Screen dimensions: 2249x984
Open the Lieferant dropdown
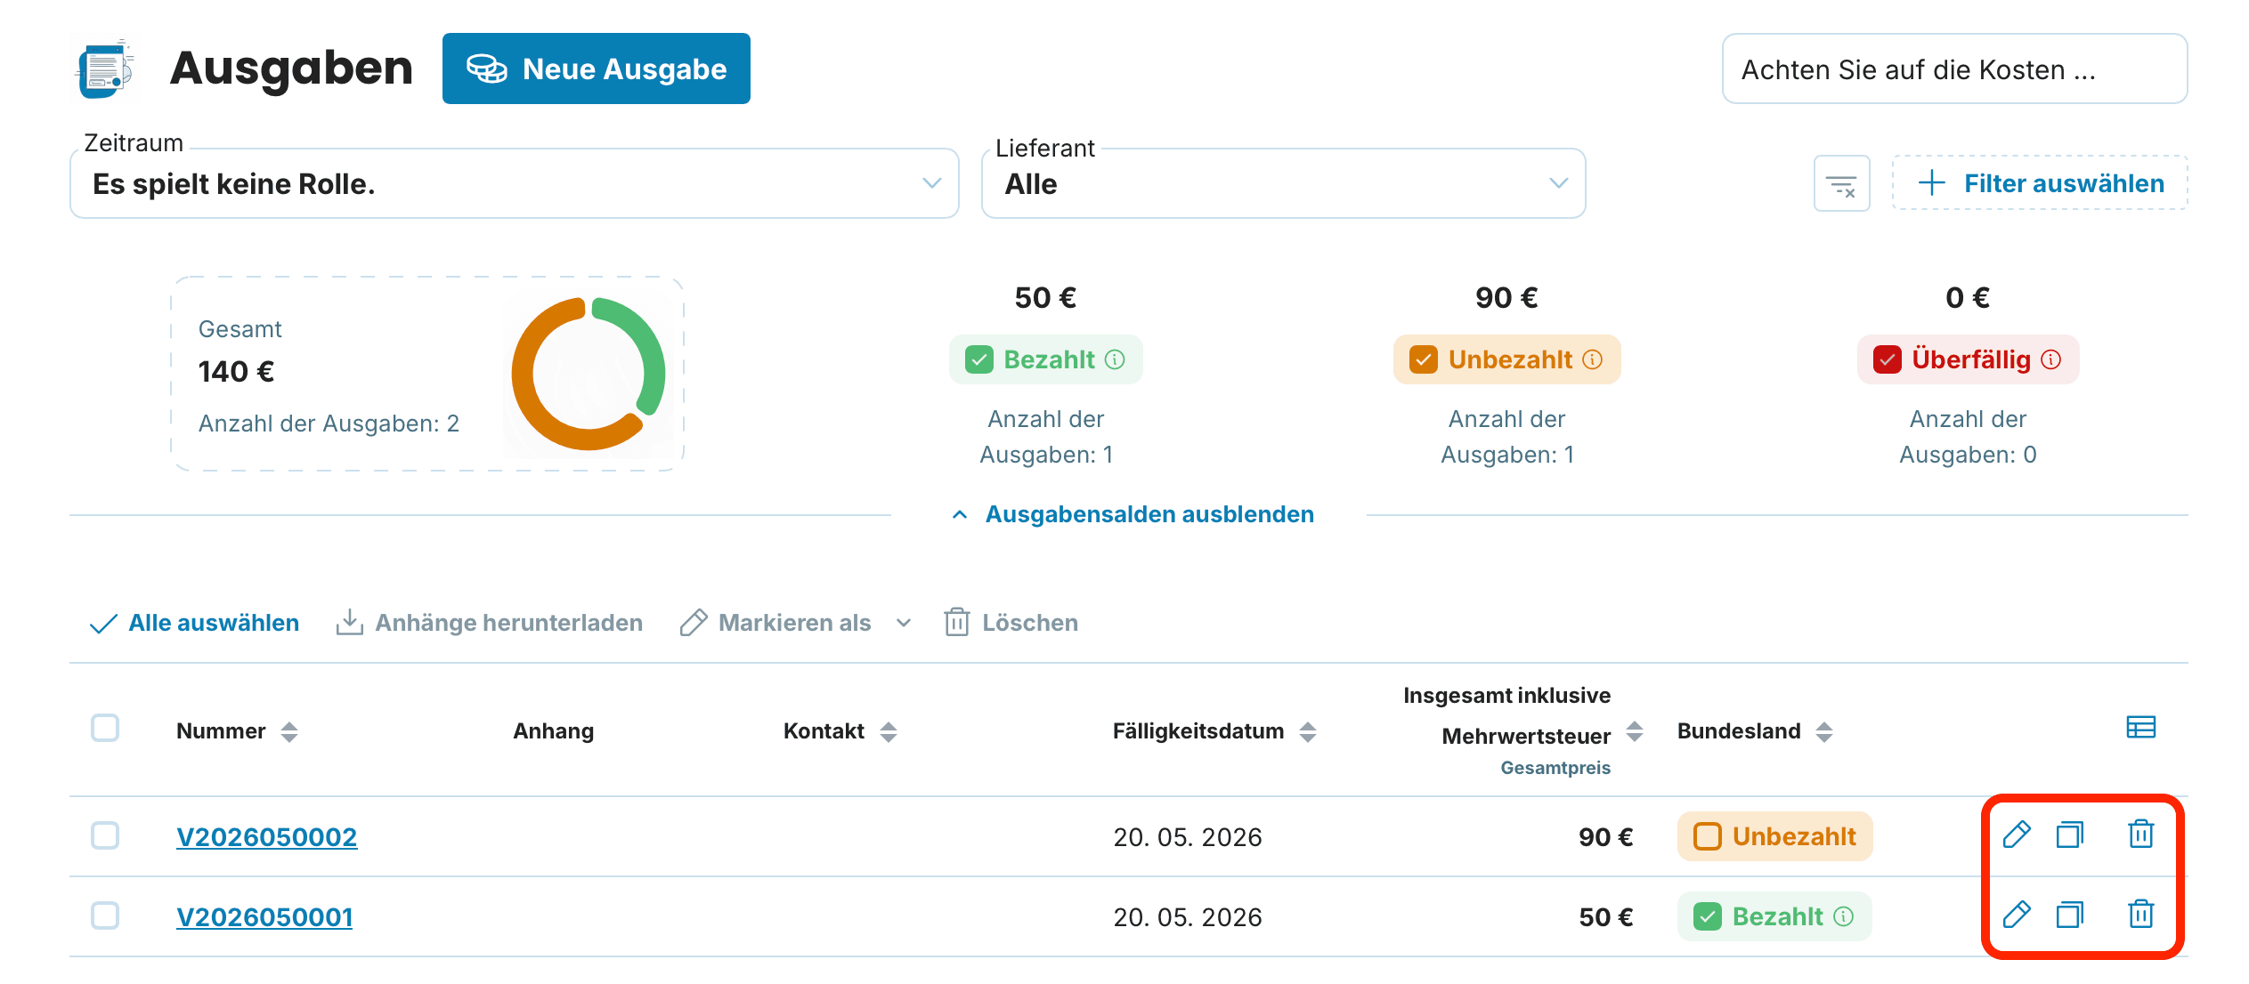click(x=1283, y=183)
